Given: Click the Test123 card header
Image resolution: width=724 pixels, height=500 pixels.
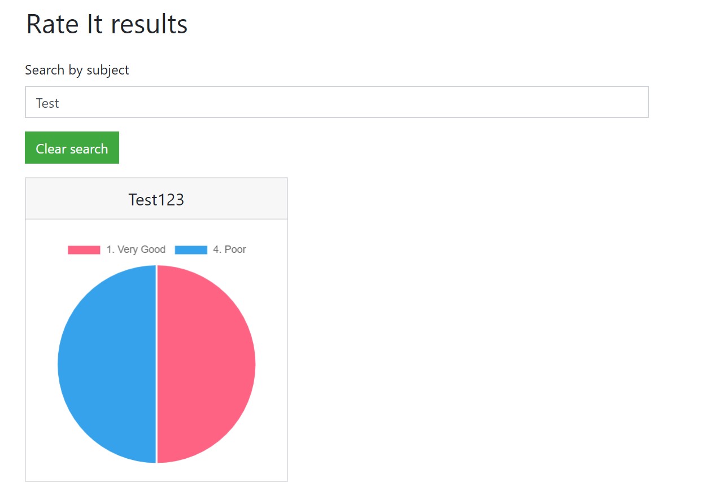Looking at the screenshot, I should pyautogui.click(x=156, y=199).
